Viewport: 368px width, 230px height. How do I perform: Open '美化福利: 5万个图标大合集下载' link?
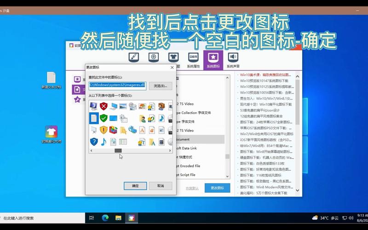[263, 193]
